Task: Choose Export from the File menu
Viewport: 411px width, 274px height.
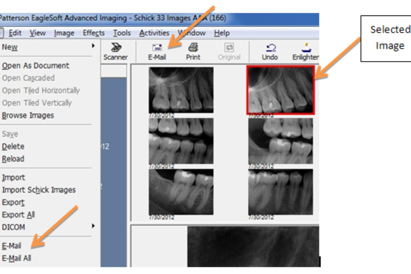Action: 13,202
